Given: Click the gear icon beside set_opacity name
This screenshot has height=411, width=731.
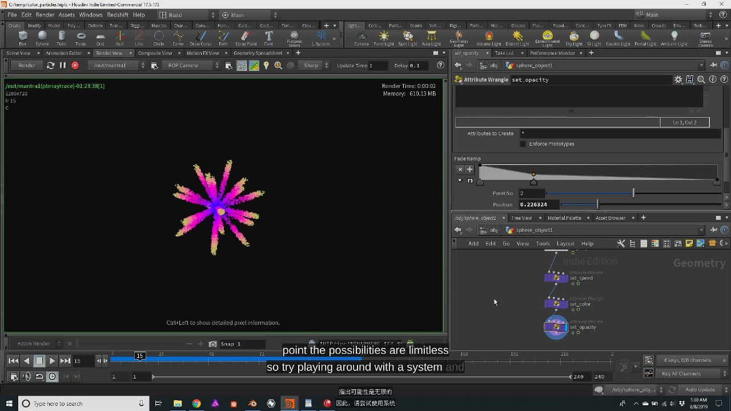Looking at the screenshot, I should [x=678, y=80].
